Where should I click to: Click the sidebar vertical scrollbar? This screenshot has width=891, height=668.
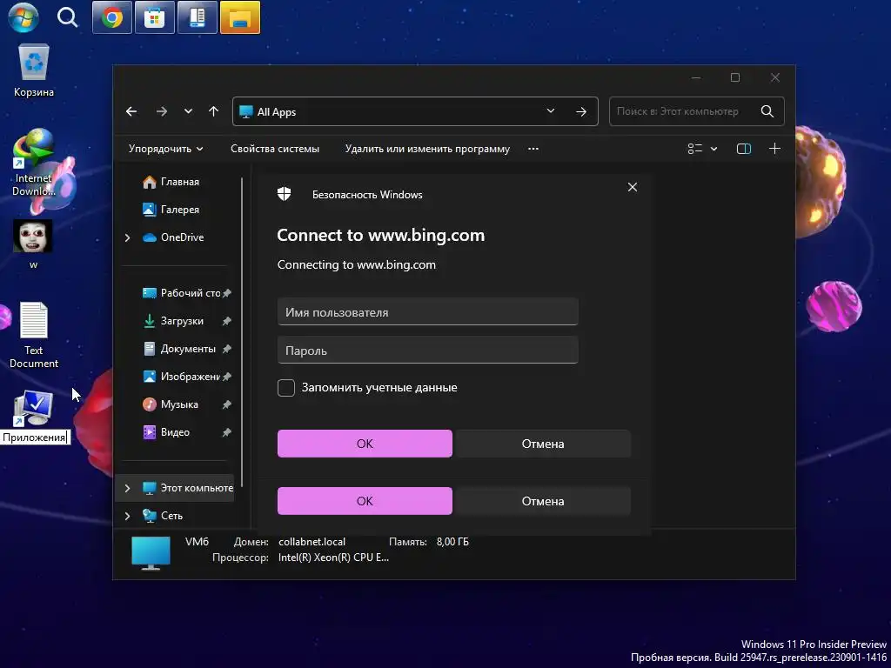click(x=242, y=331)
